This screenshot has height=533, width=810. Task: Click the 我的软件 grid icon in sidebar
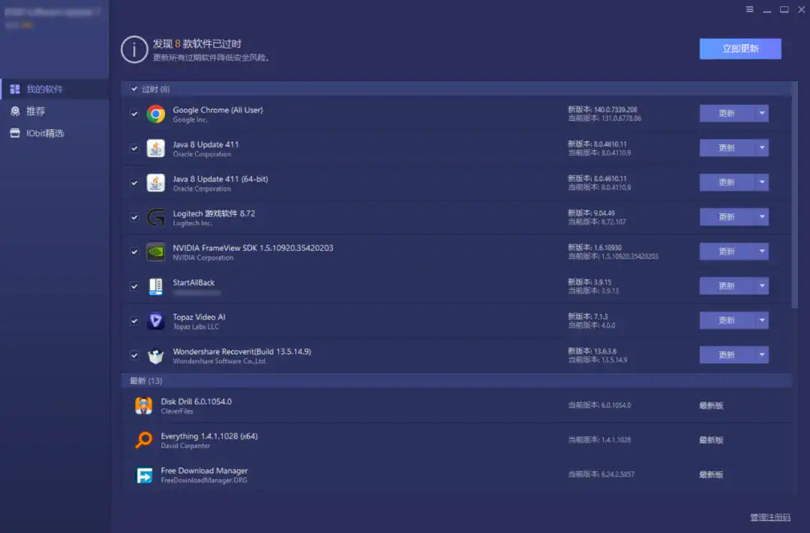(15, 89)
